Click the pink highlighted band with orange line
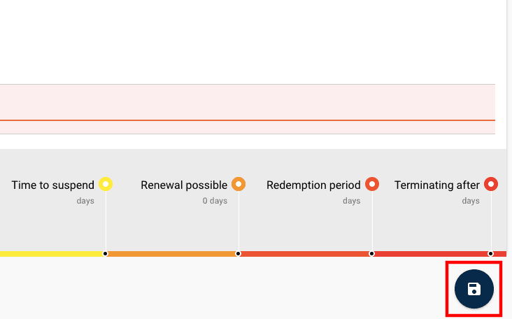 point(245,109)
